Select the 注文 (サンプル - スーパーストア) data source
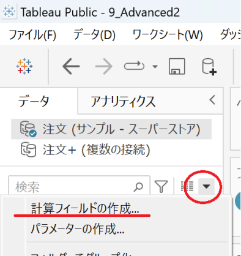 coord(111,129)
